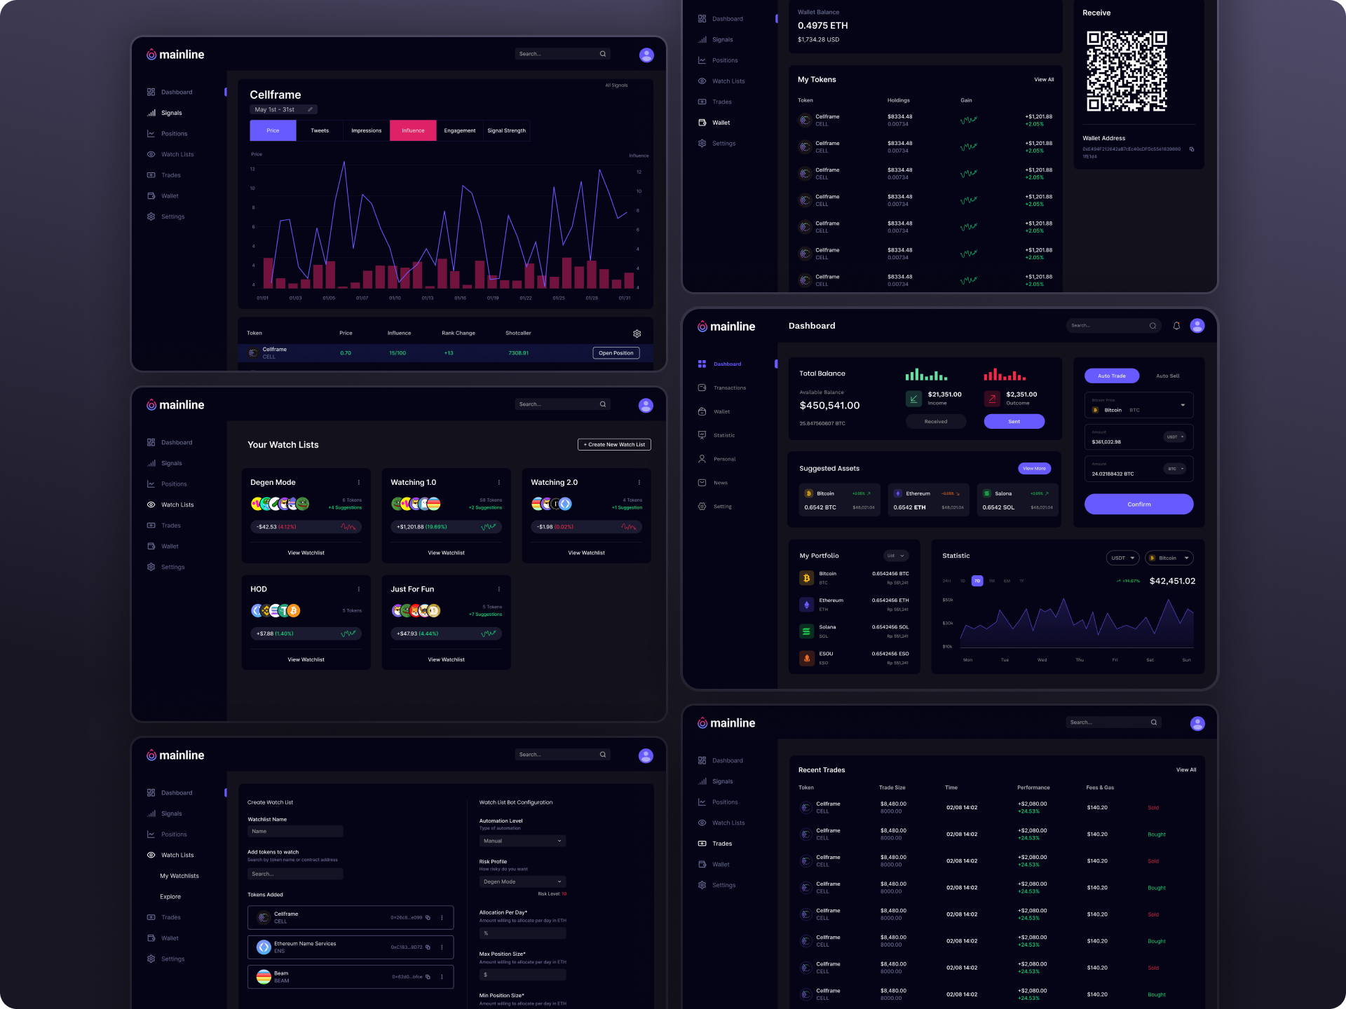This screenshot has height=1009, width=1346.
Task: Select the Sent option under Total Balance
Action: click(x=1014, y=422)
